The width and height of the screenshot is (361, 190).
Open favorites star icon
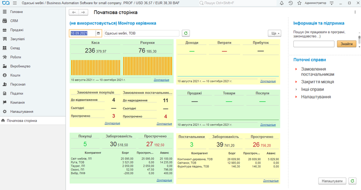pos(299,3)
